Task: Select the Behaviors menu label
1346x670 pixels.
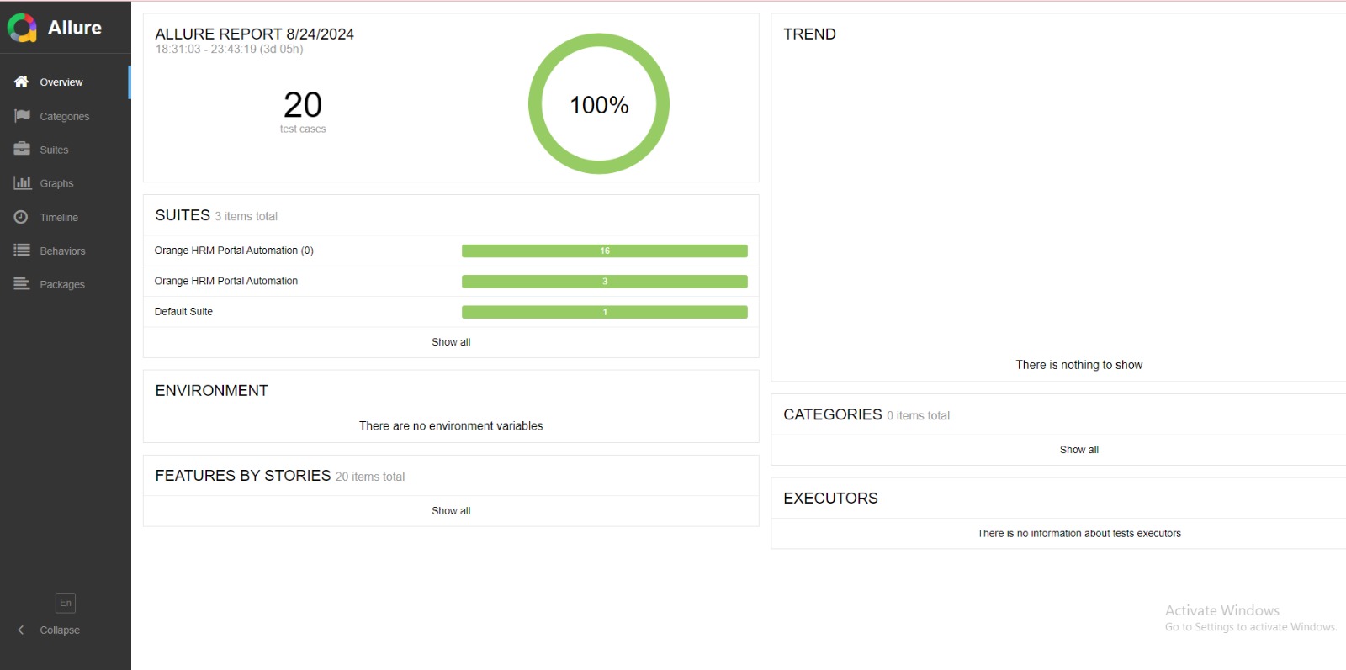Action: click(62, 251)
